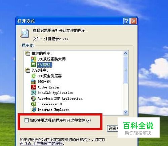Click the 浏览 button
This screenshot has height=146, width=168.
tap(113, 129)
